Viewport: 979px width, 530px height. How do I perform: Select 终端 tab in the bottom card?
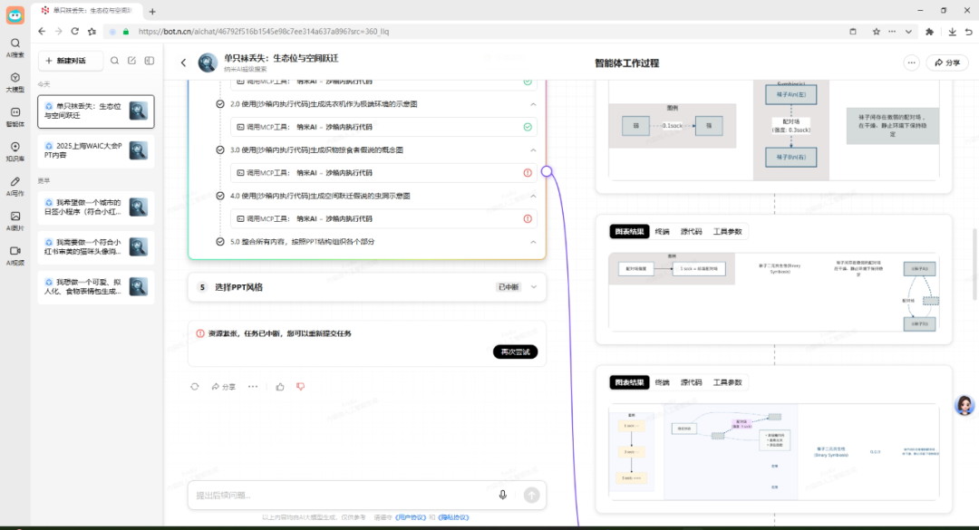pos(662,382)
